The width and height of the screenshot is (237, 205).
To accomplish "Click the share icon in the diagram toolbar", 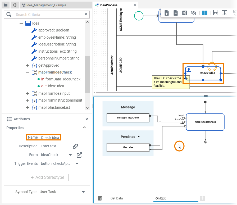I will click(x=184, y=13).
